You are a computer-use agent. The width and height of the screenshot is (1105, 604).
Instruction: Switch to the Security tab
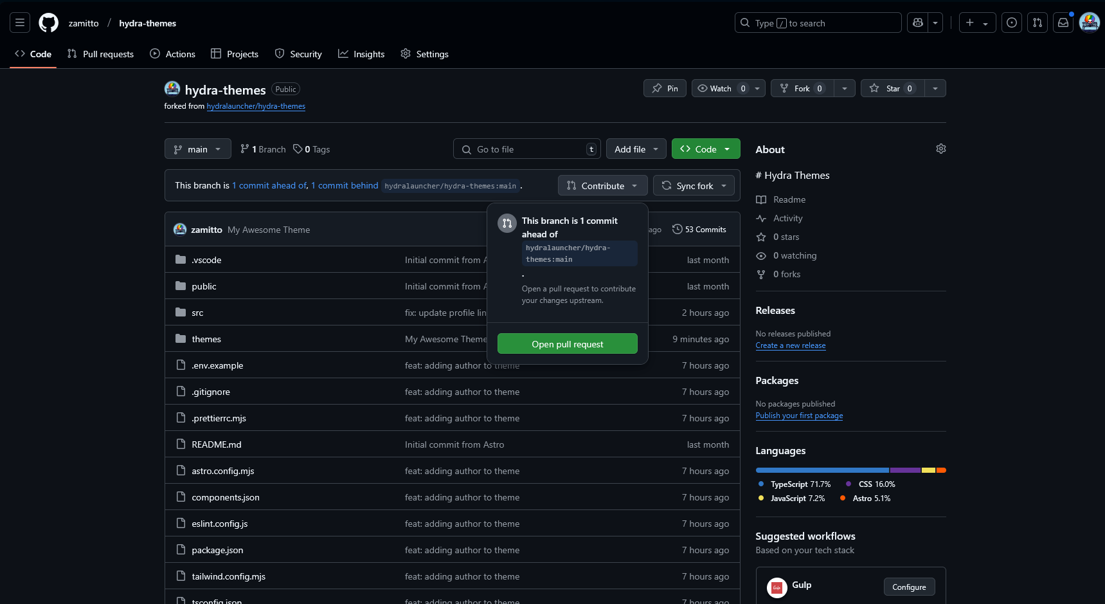click(x=298, y=54)
